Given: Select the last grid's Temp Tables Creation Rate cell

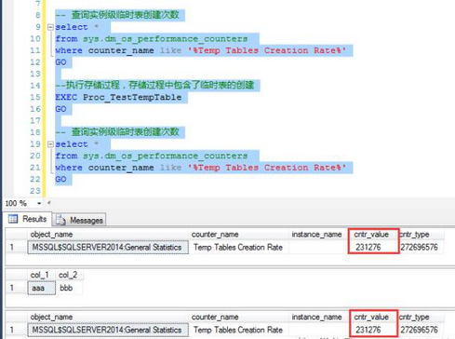Looking at the screenshot, I should (238, 330).
